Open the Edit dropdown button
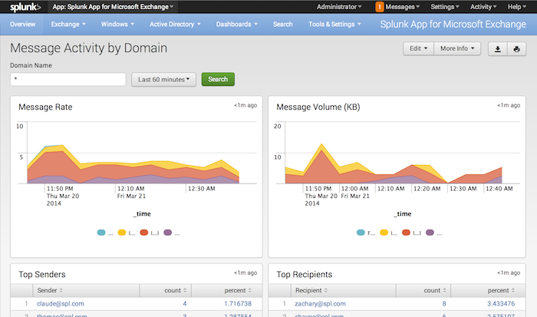This screenshot has width=537, height=317. [419, 48]
